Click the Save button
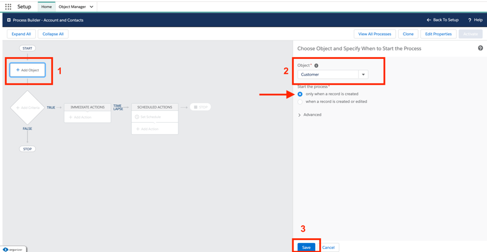487x252 pixels. [306, 247]
